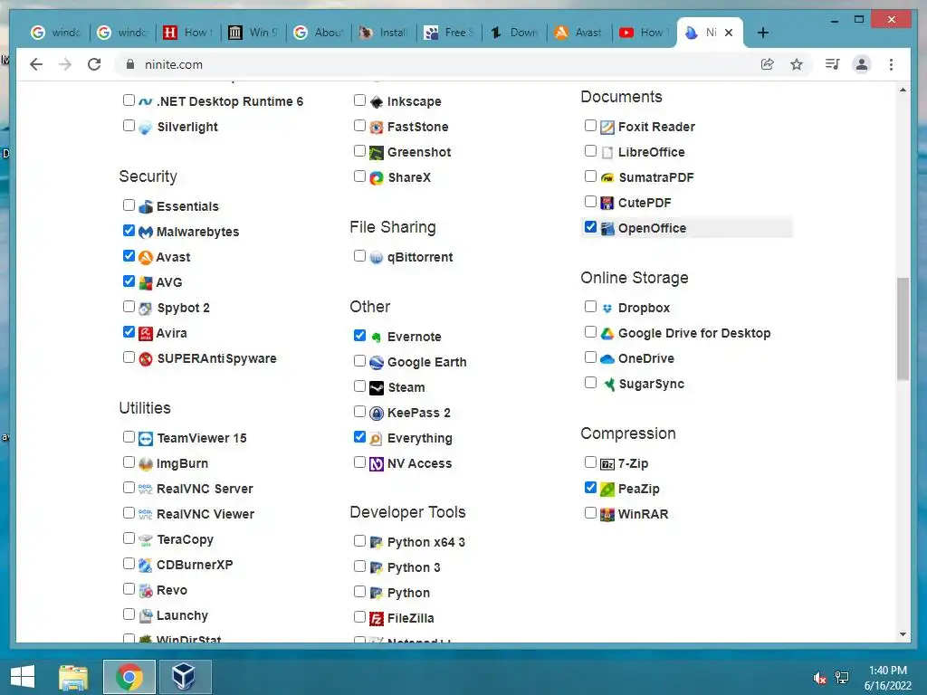Click the SUPERAntiSpyware icon
This screenshot has width=927, height=695.
146,358
